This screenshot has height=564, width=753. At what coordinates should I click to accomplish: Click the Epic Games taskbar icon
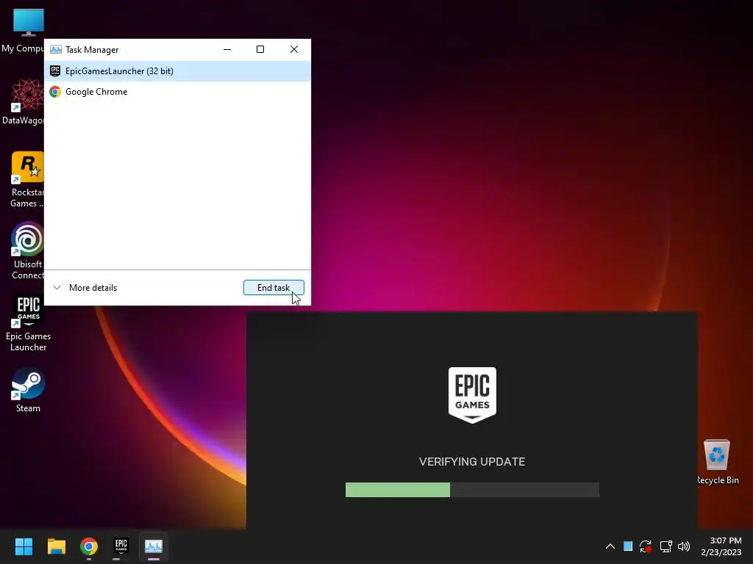click(x=121, y=546)
